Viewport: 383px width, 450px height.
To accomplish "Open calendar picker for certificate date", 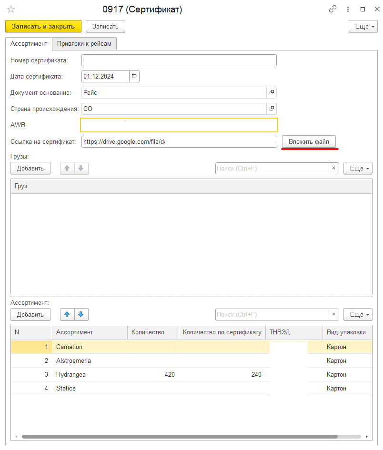I will click(134, 76).
